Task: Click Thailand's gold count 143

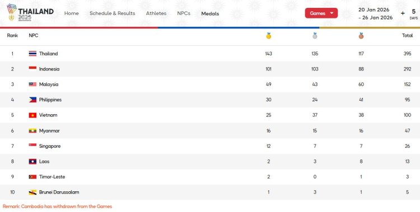Action: pos(268,54)
